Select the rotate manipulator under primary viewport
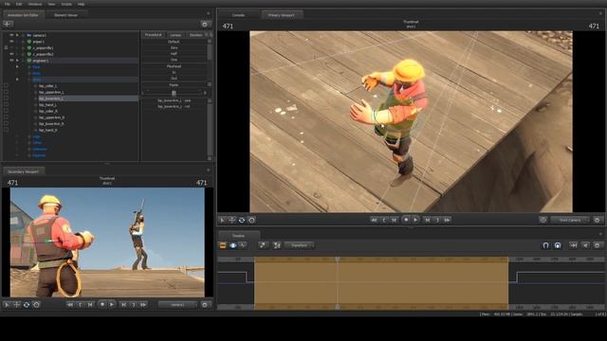607x341 pixels. point(242,220)
